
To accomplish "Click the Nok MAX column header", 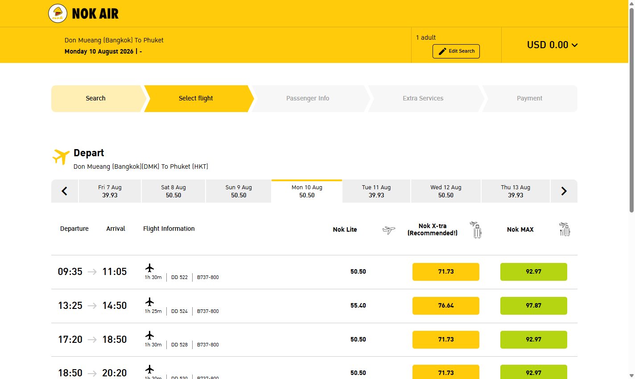I will click(x=520, y=230).
